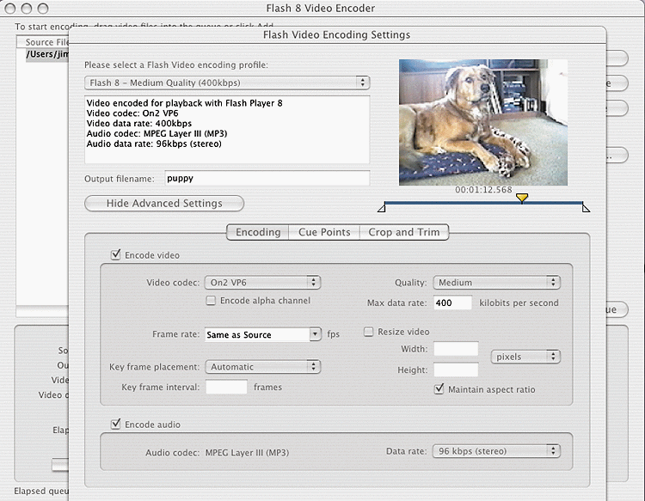Switch to the Cue Points tab
The height and width of the screenshot is (501, 645).
[324, 232]
